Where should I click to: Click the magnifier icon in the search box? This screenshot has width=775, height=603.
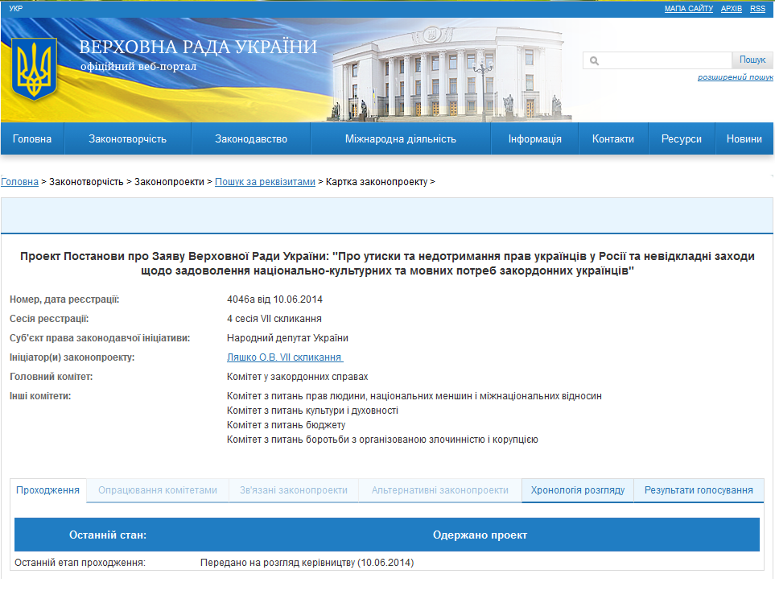594,61
